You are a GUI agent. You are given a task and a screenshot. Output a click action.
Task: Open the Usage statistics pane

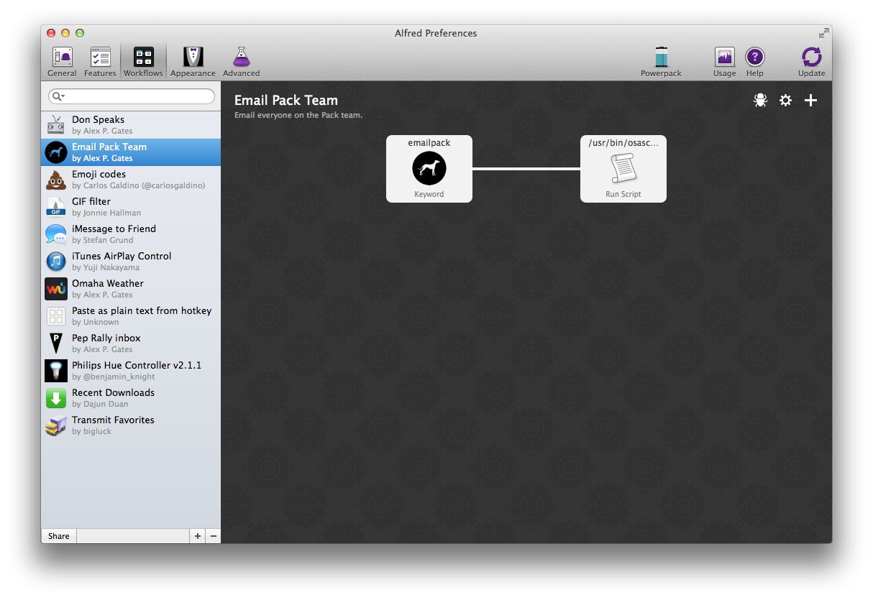point(724,62)
